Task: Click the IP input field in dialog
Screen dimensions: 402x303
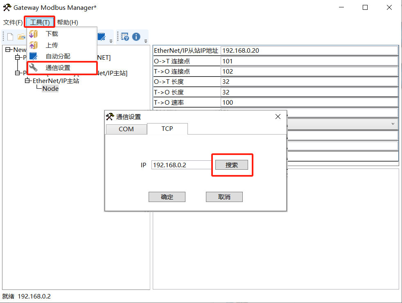Action: pyautogui.click(x=181, y=165)
